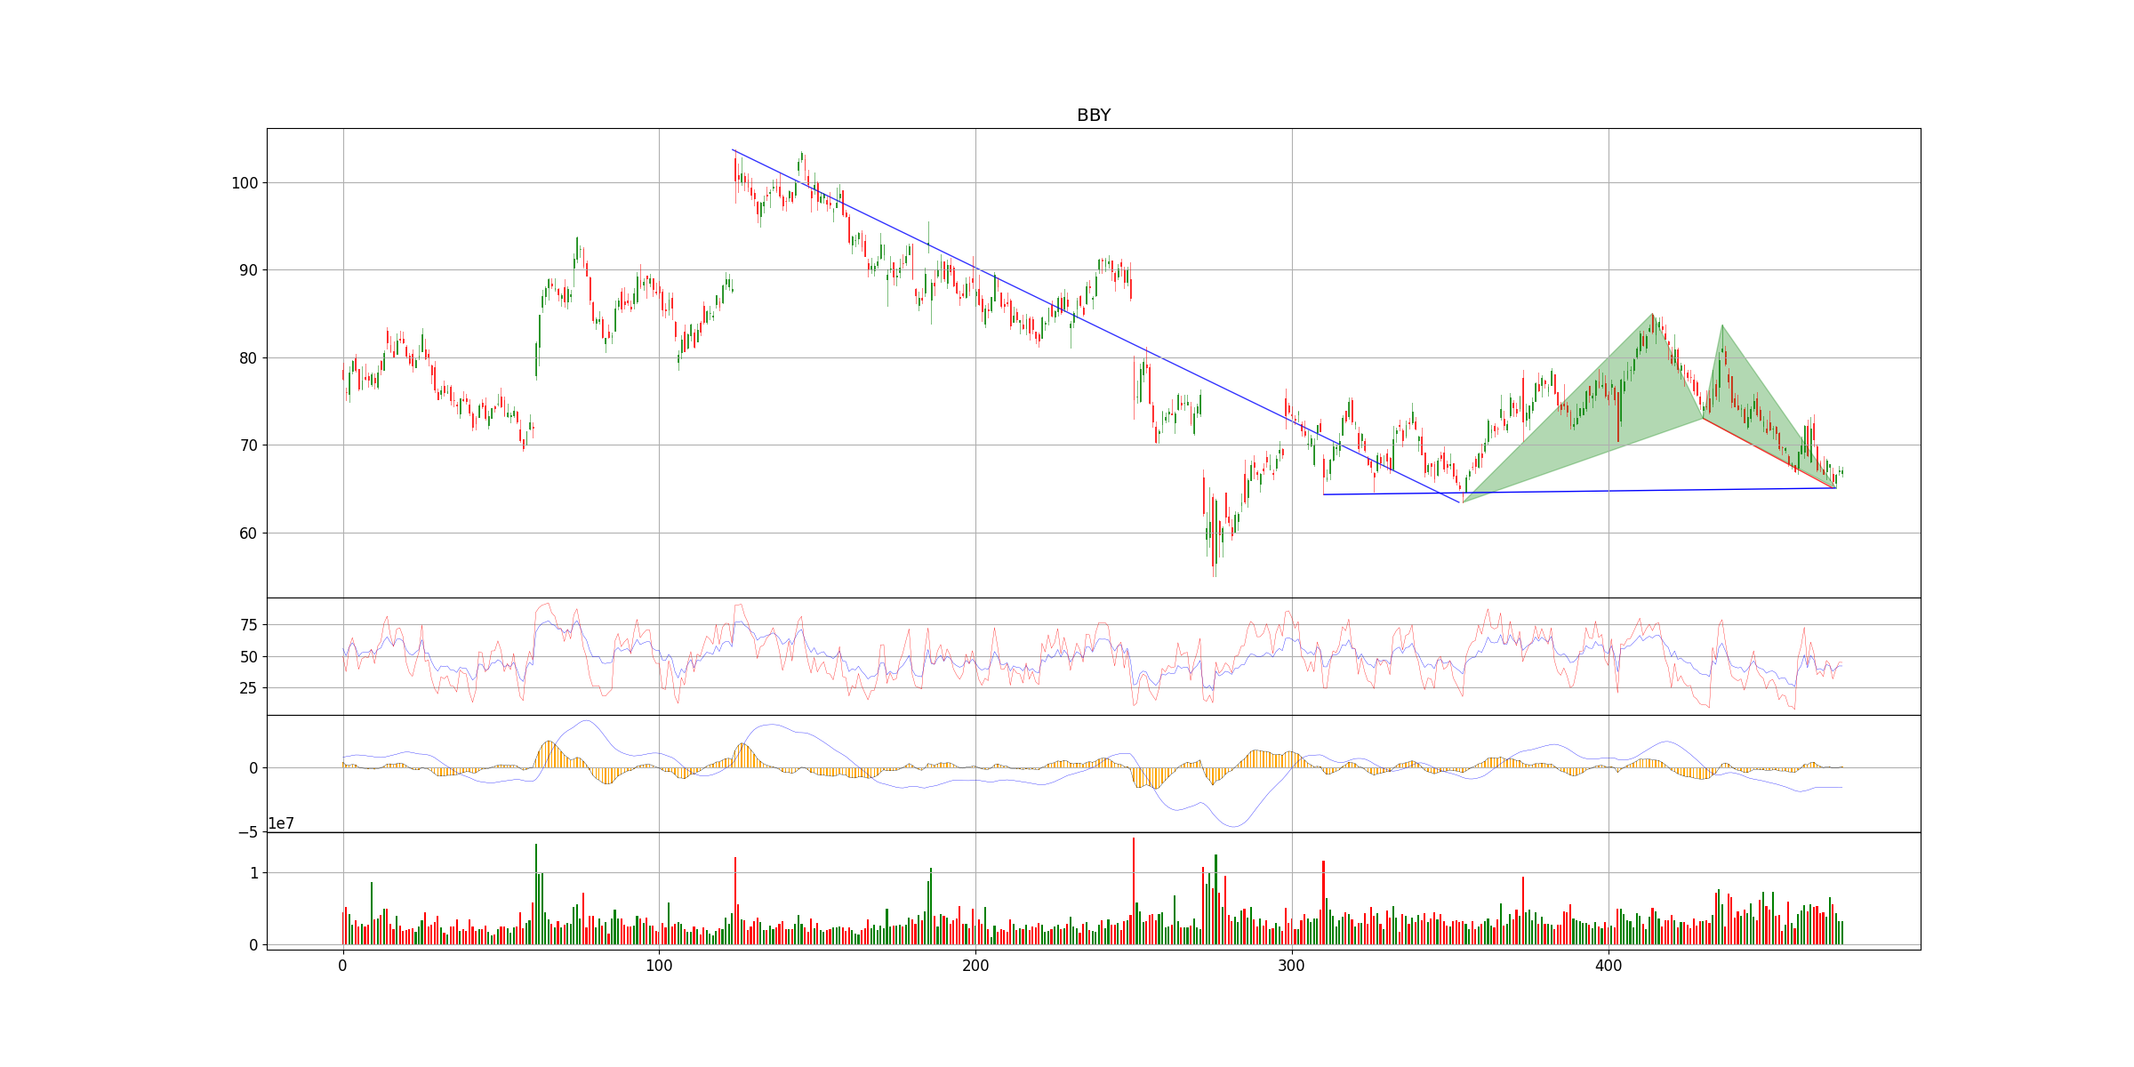Screen dimensions: 2134x1067
Task: Click the −5 label on MACD panel
Action: click(x=247, y=832)
